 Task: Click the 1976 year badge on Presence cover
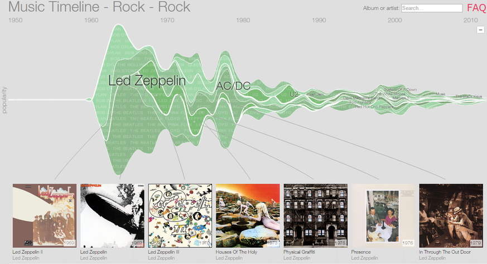tap(408, 243)
